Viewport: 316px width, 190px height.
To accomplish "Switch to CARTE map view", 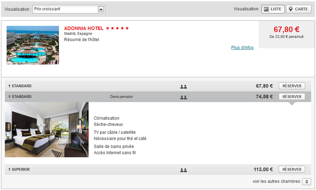I will (298, 9).
